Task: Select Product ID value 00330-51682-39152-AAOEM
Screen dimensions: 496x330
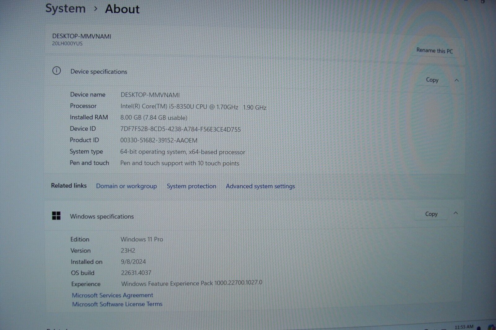Action: (159, 140)
